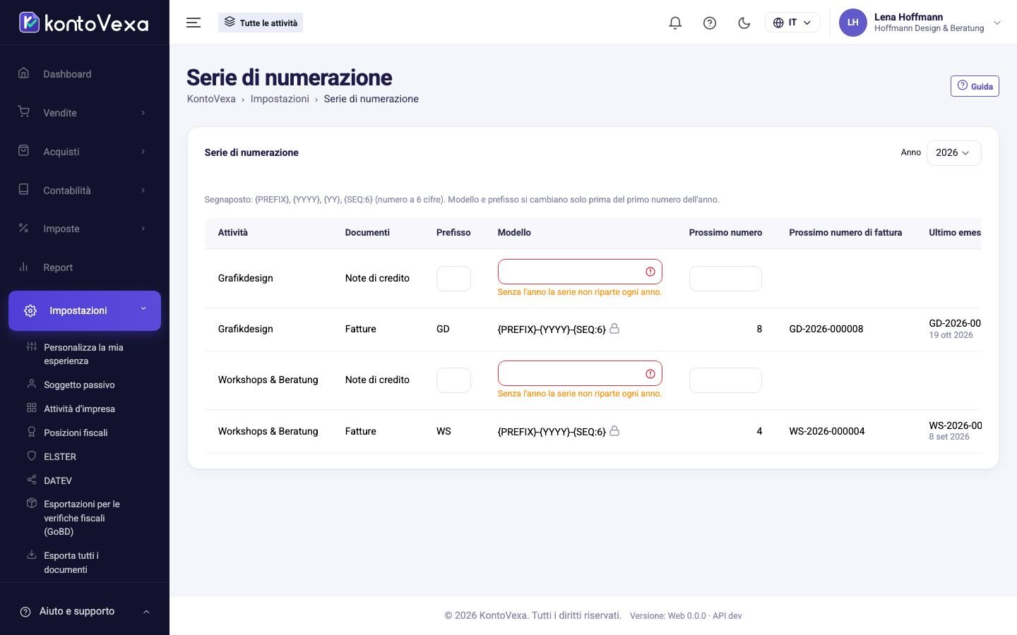Click the kontoVexa logo
Screen dimensions: 1017x635
click(x=84, y=23)
